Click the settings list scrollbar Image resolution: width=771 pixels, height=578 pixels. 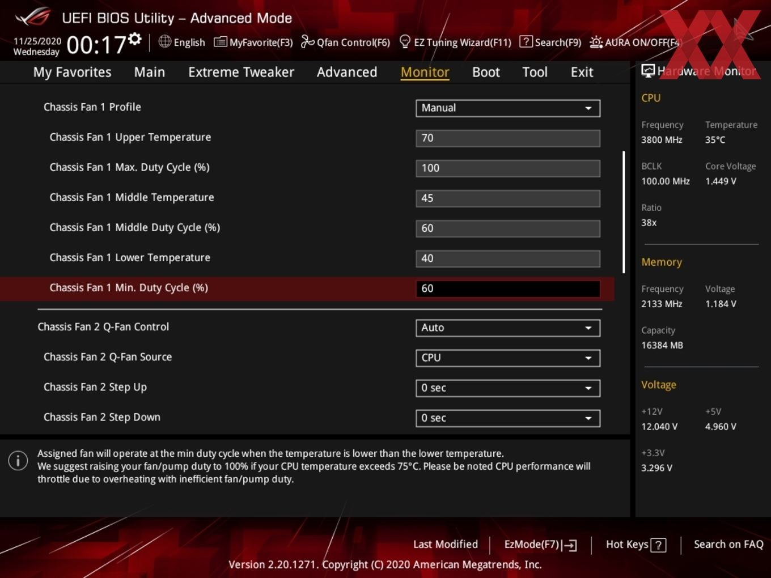tap(624, 212)
